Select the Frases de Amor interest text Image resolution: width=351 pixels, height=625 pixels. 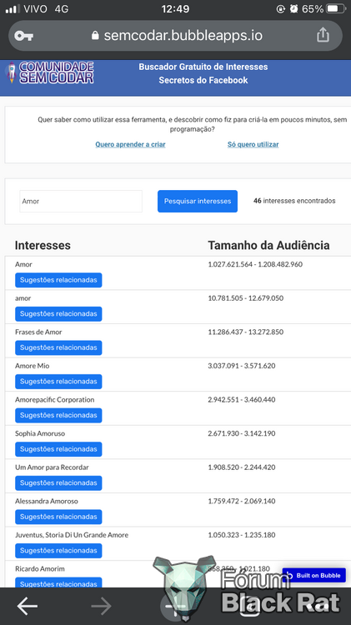click(x=38, y=332)
